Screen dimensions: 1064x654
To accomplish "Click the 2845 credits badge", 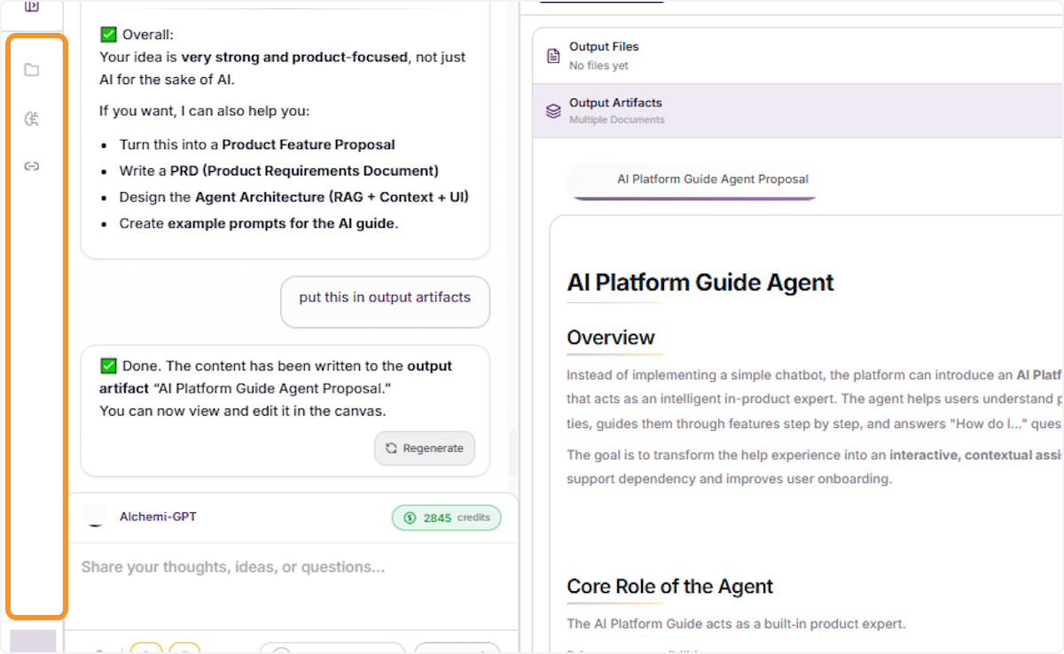I will coord(447,518).
